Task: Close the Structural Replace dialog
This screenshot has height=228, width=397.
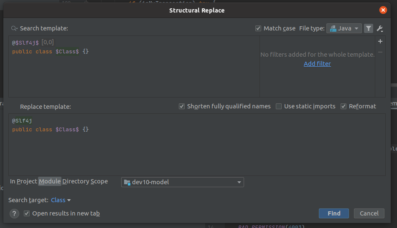Action: [x=383, y=10]
